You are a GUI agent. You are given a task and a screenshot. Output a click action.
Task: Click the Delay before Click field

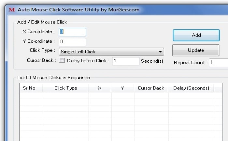(x=126, y=61)
